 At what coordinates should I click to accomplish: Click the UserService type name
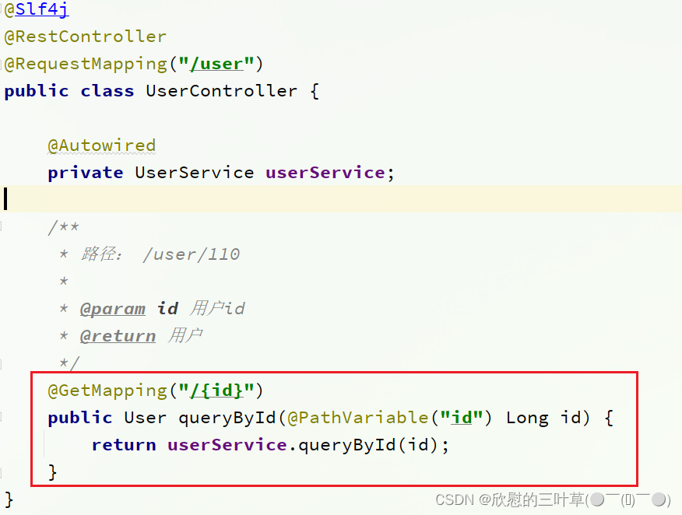[x=195, y=173]
